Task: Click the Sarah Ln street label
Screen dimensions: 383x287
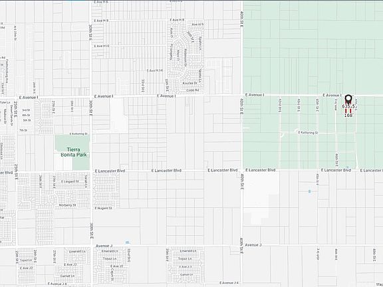Action: point(86,181)
